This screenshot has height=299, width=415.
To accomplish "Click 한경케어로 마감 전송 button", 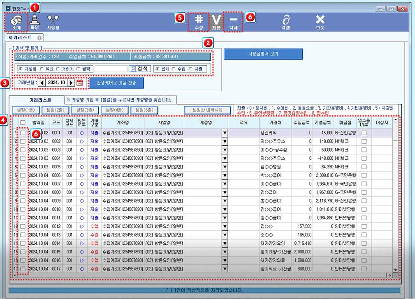I will [x=116, y=83].
